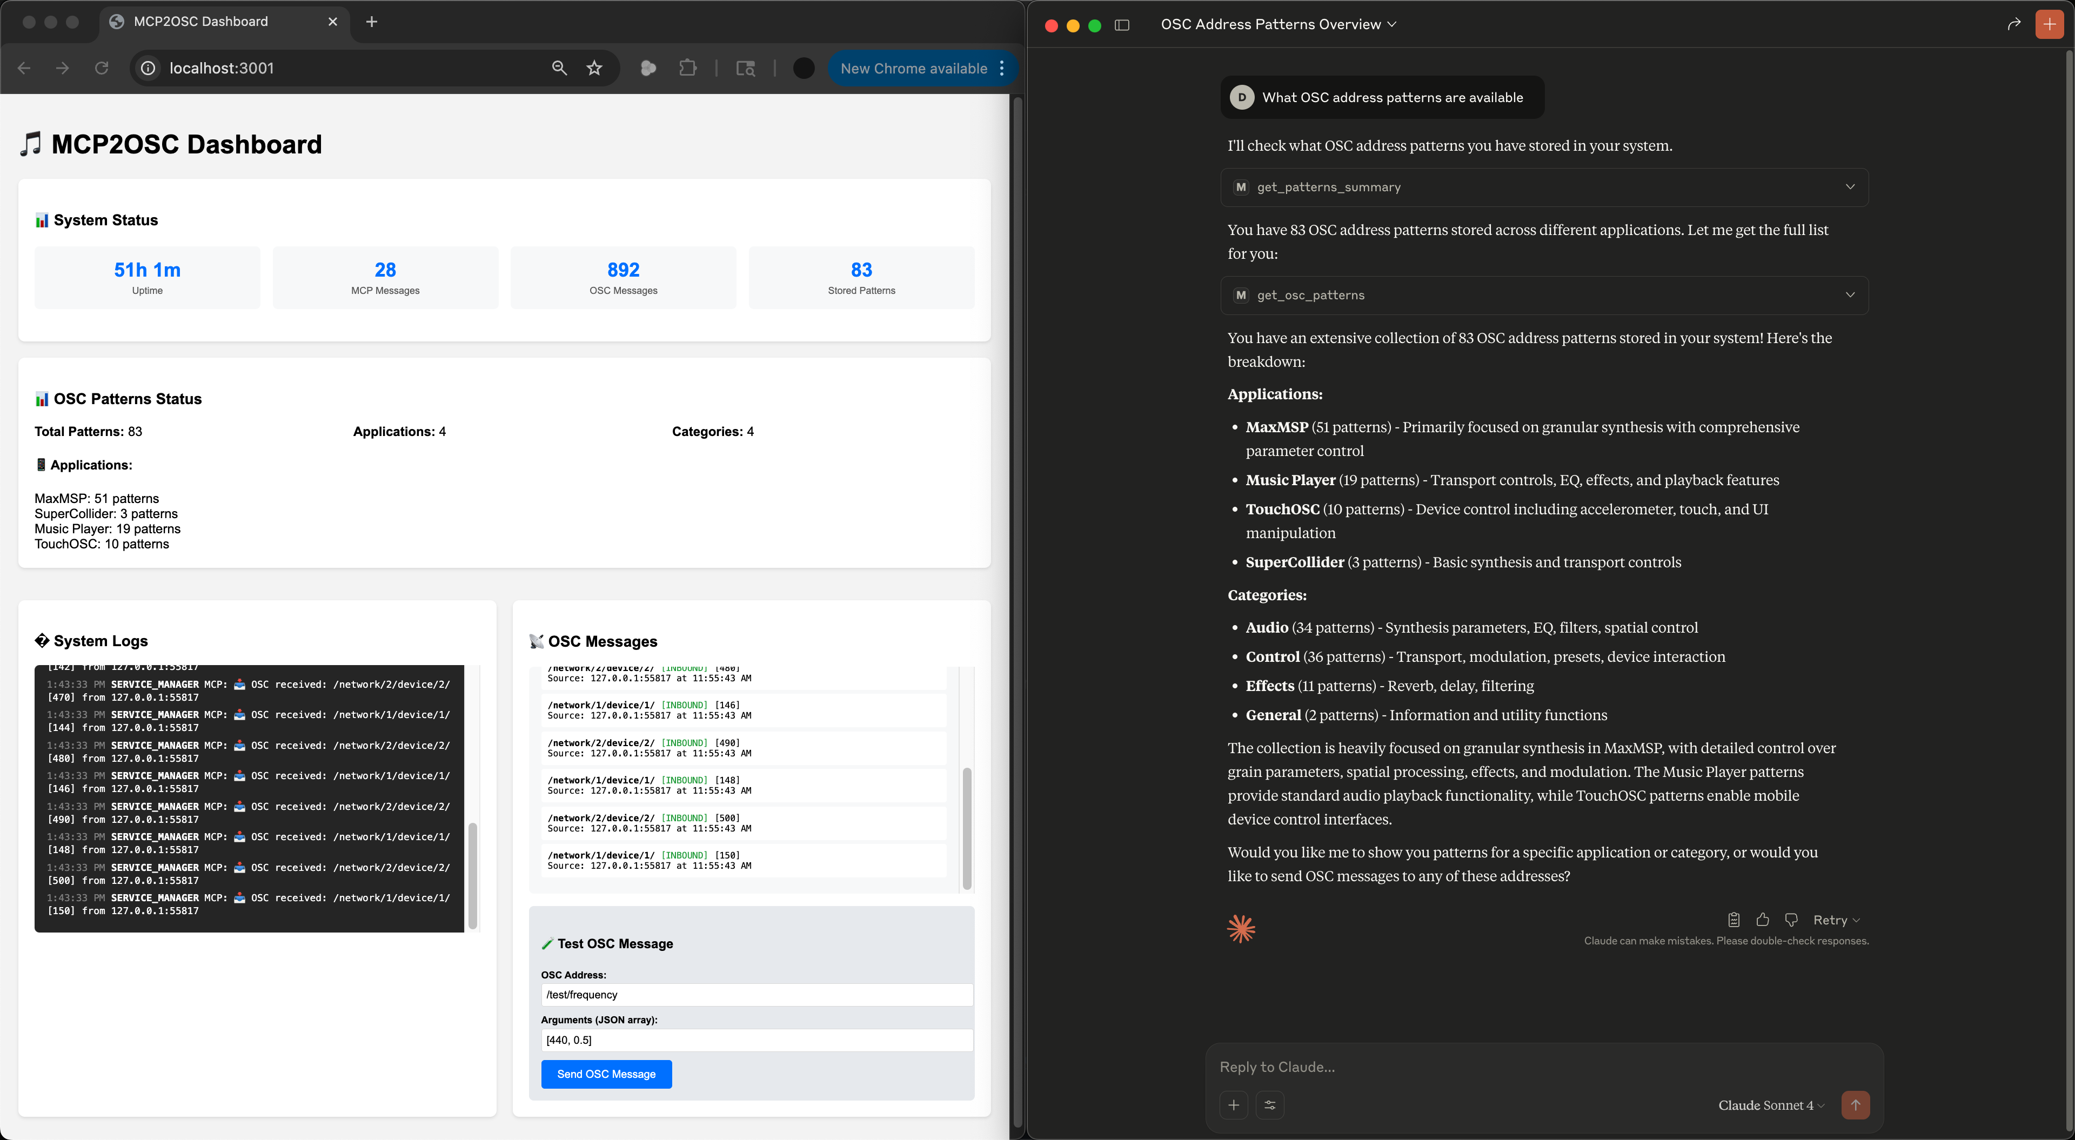
Task: Open search and tools settings icon
Action: pyautogui.click(x=1269, y=1104)
